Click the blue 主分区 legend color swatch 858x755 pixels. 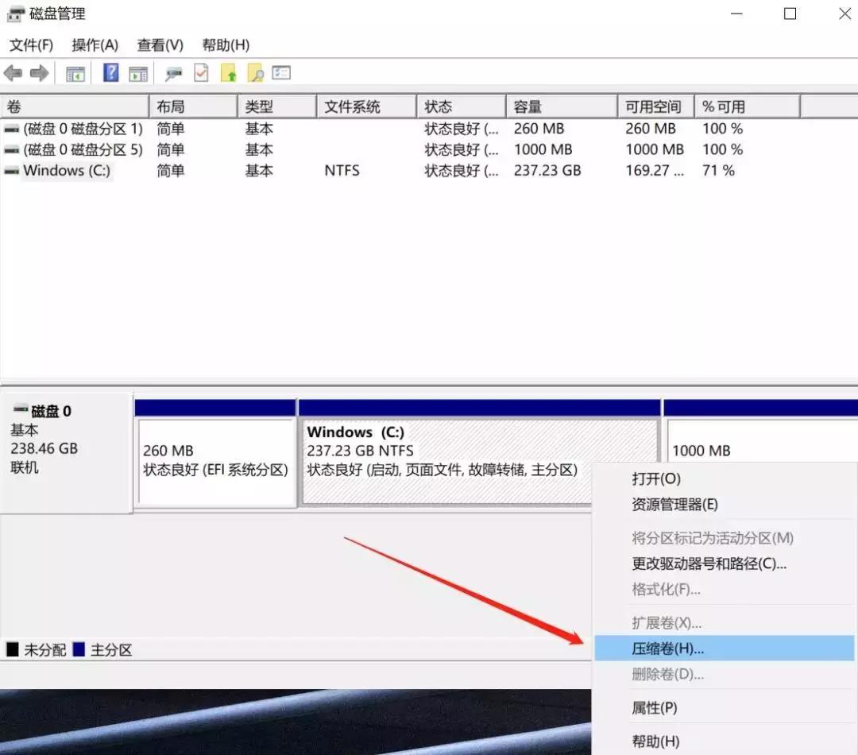pos(79,649)
